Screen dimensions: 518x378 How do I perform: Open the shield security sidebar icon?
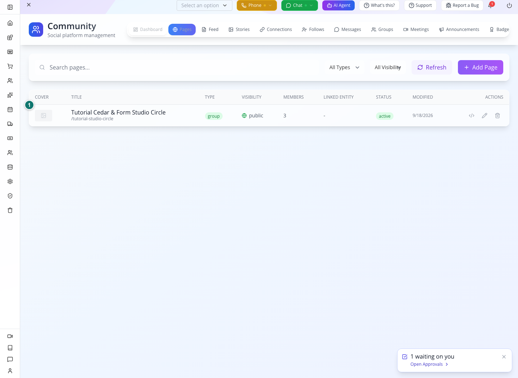(10, 196)
